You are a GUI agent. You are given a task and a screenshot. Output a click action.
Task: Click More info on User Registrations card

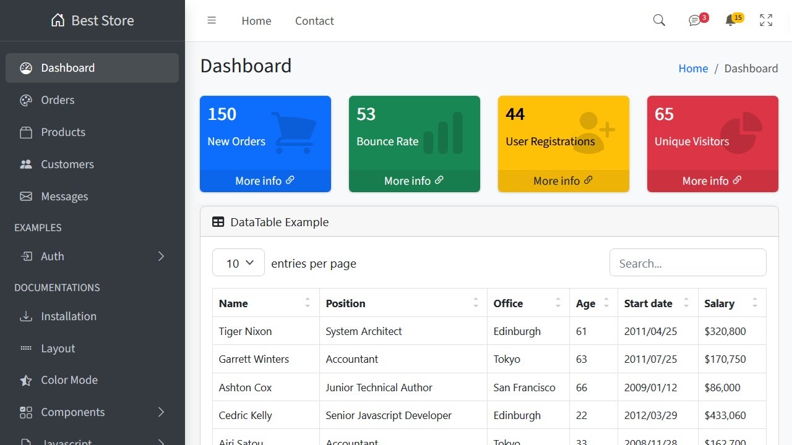coord(563,181)
